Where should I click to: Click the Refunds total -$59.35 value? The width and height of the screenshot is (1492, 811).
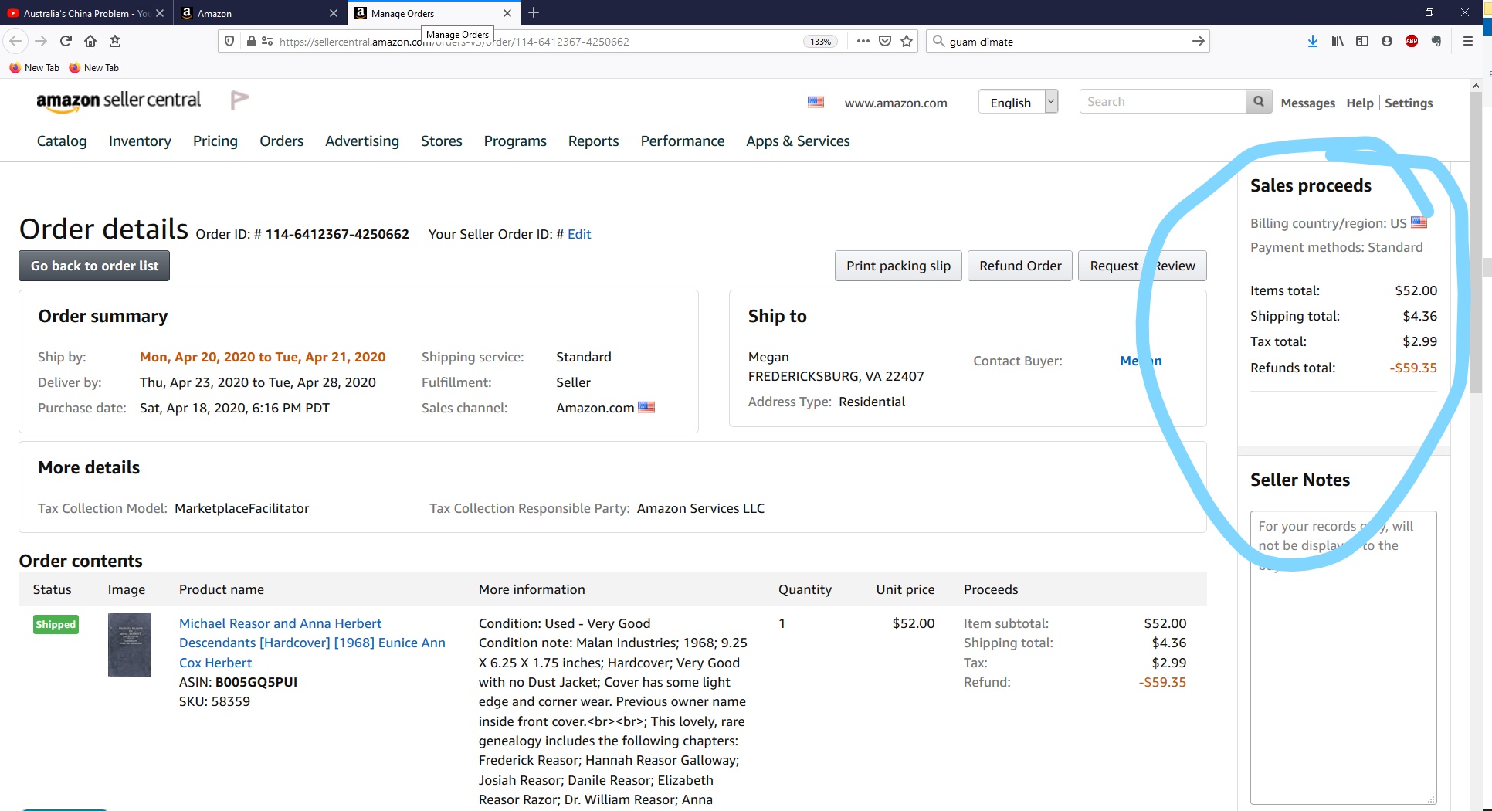[1413, 368]
